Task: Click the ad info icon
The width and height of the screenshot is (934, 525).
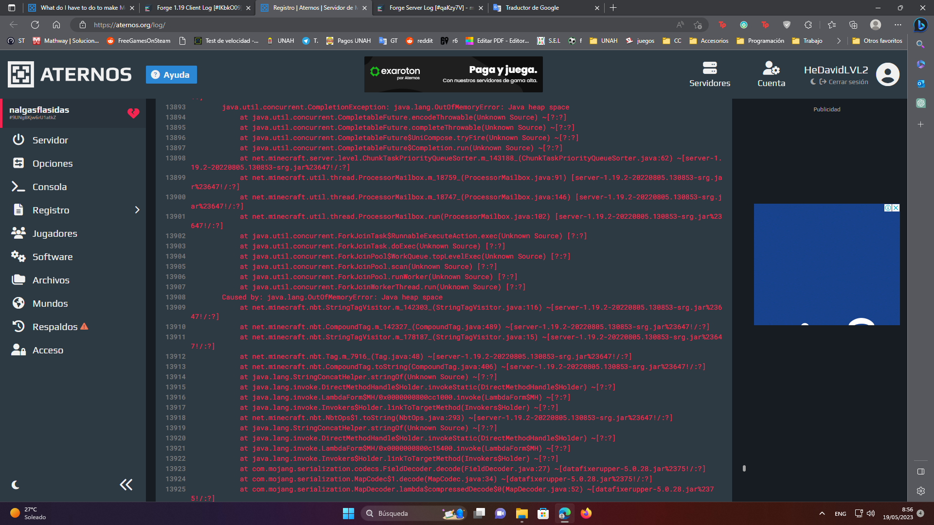Action: pos(888,208)
